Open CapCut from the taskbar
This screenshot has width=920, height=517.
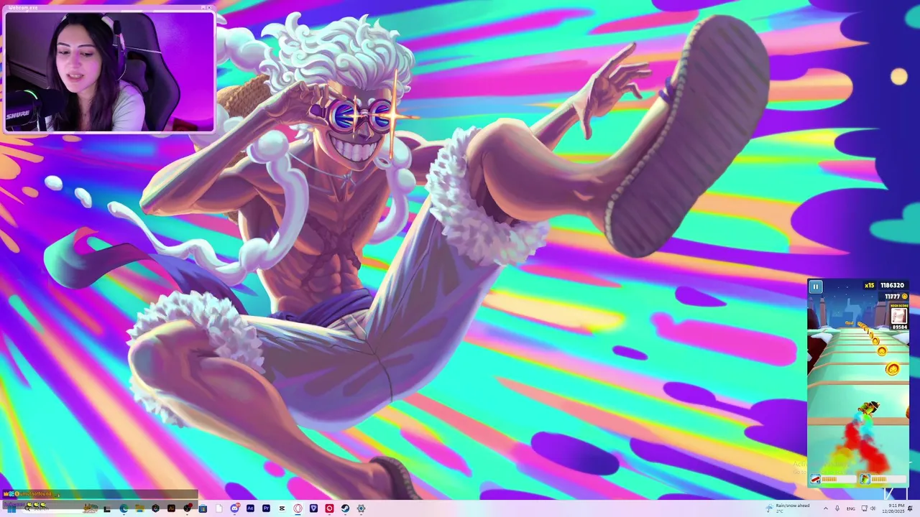point(282,508)
